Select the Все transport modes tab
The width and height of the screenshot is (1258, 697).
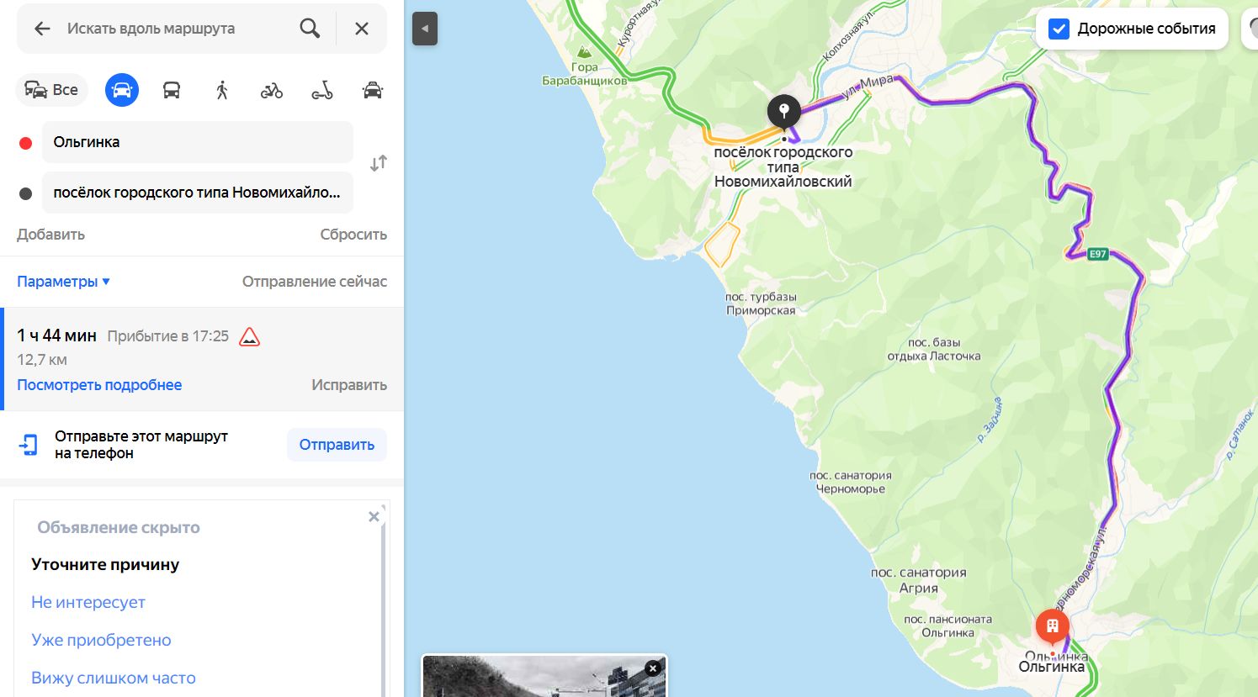coord(52,90)
